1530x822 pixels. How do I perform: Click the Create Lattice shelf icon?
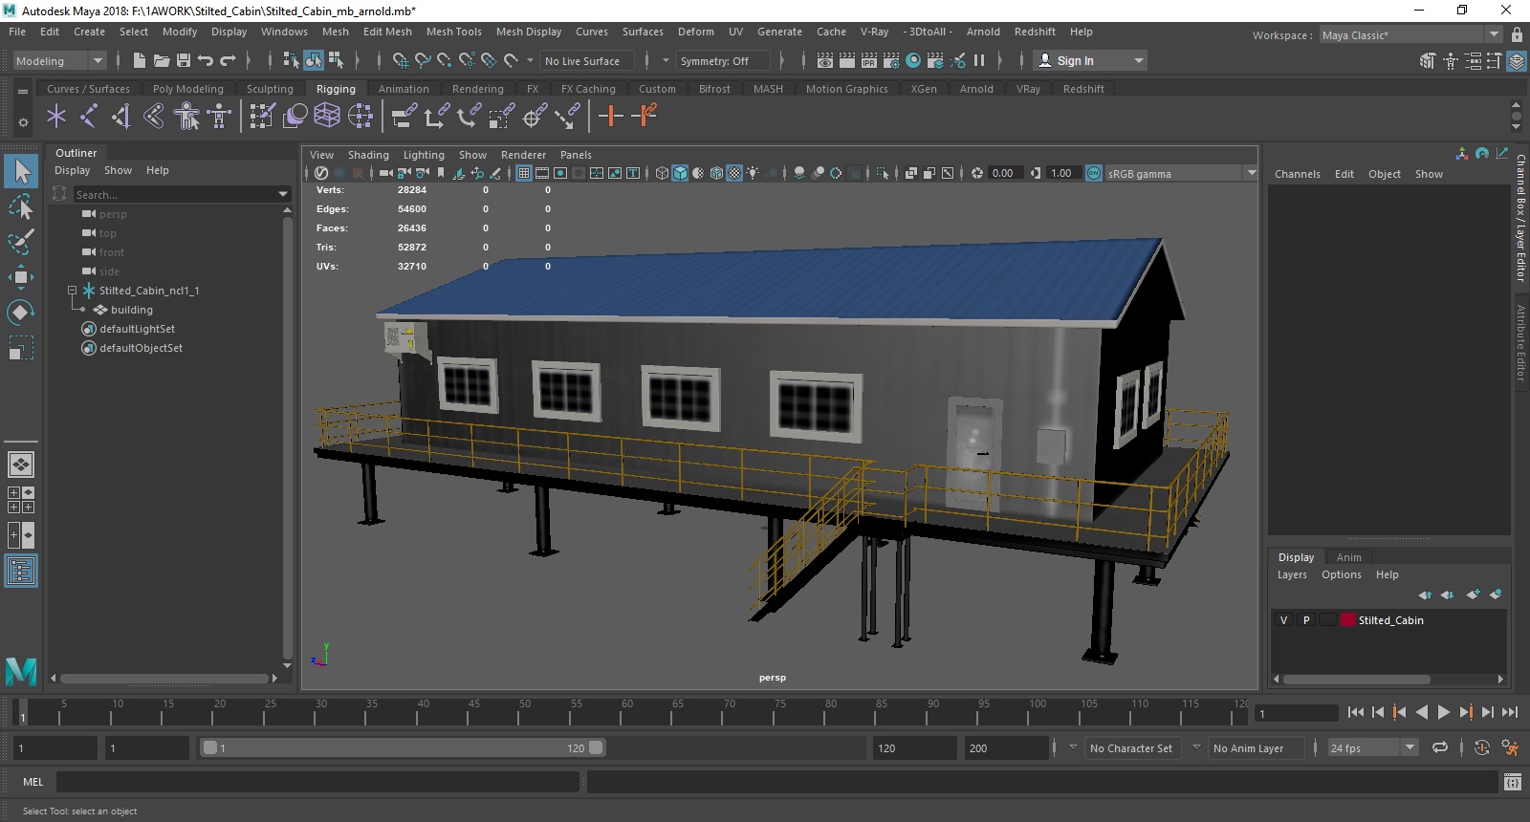pyautogui.click(x=327, y=117)
